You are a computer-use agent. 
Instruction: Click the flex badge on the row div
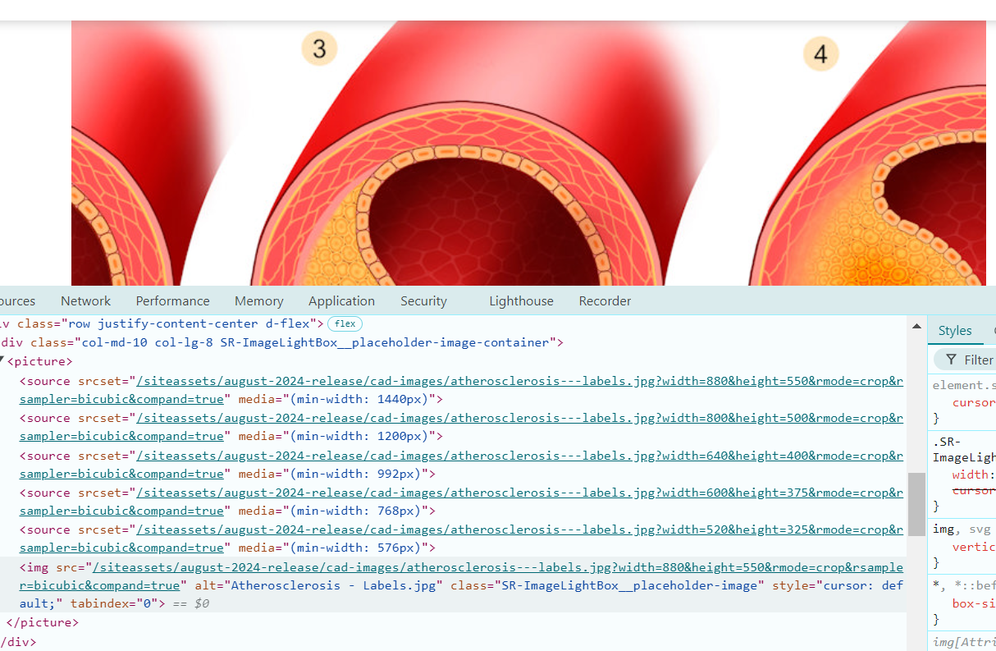[x=345, y=324]
